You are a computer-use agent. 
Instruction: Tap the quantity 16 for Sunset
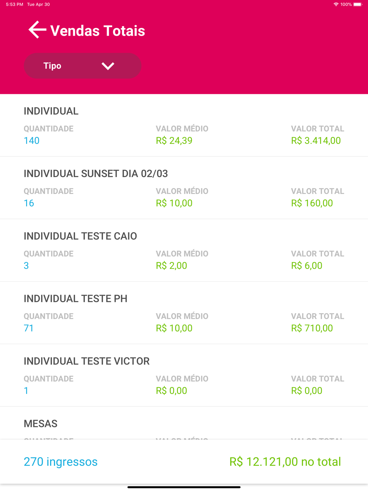(29, 203)
